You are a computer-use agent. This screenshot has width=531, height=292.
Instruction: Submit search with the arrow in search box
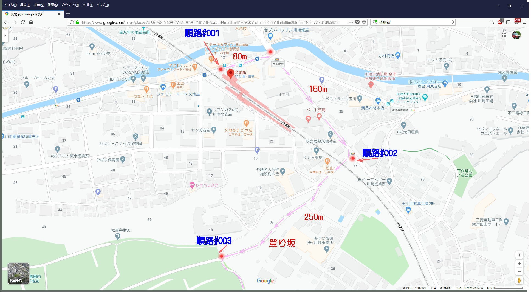click(x=452, y=22)
